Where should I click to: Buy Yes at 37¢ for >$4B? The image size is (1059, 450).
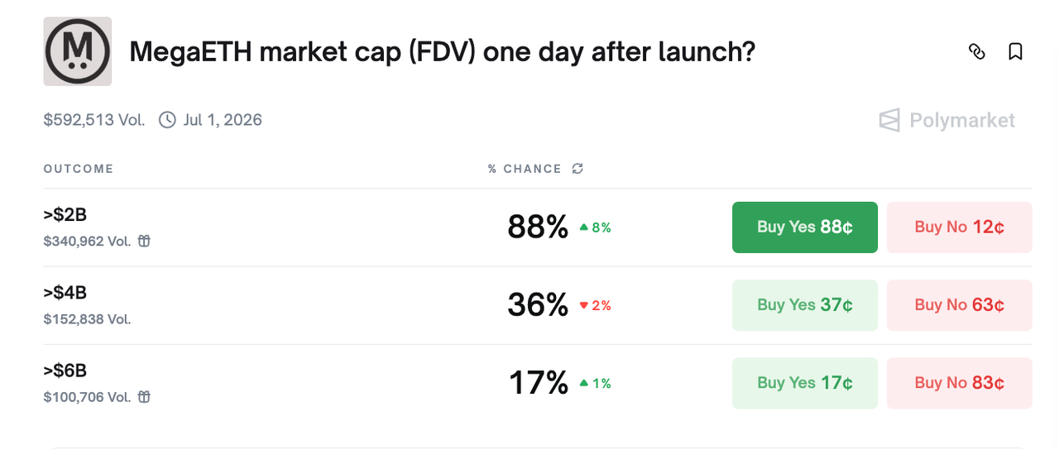[804, 305]
